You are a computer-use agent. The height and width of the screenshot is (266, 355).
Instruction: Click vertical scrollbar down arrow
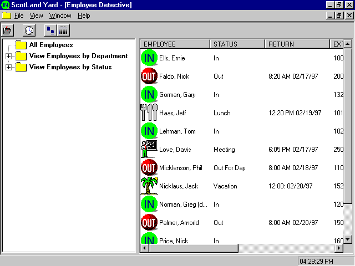tap(348, 239)
